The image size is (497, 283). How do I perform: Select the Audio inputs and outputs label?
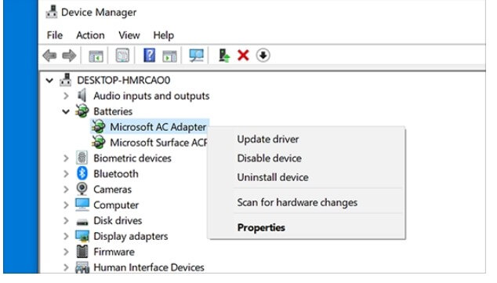click(x=151, y=96)
